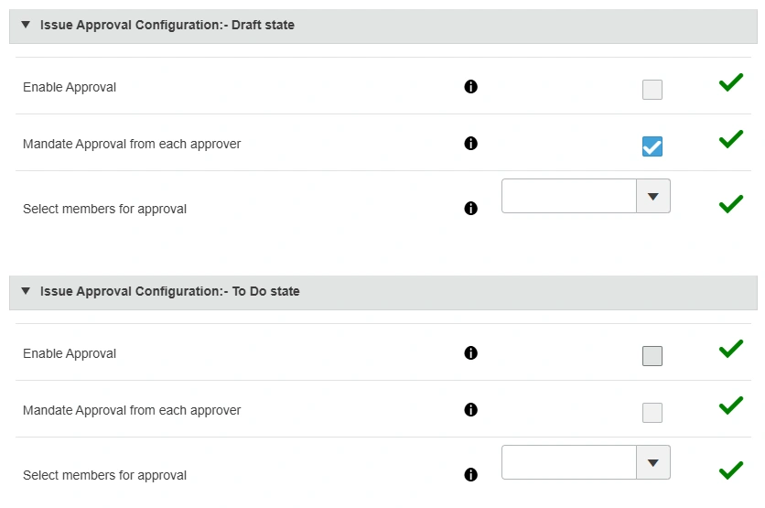This screenshot has width=765, height=508.
Task: Click green checkmark beside Draft Enable Approval
Action: coord(730,83)
